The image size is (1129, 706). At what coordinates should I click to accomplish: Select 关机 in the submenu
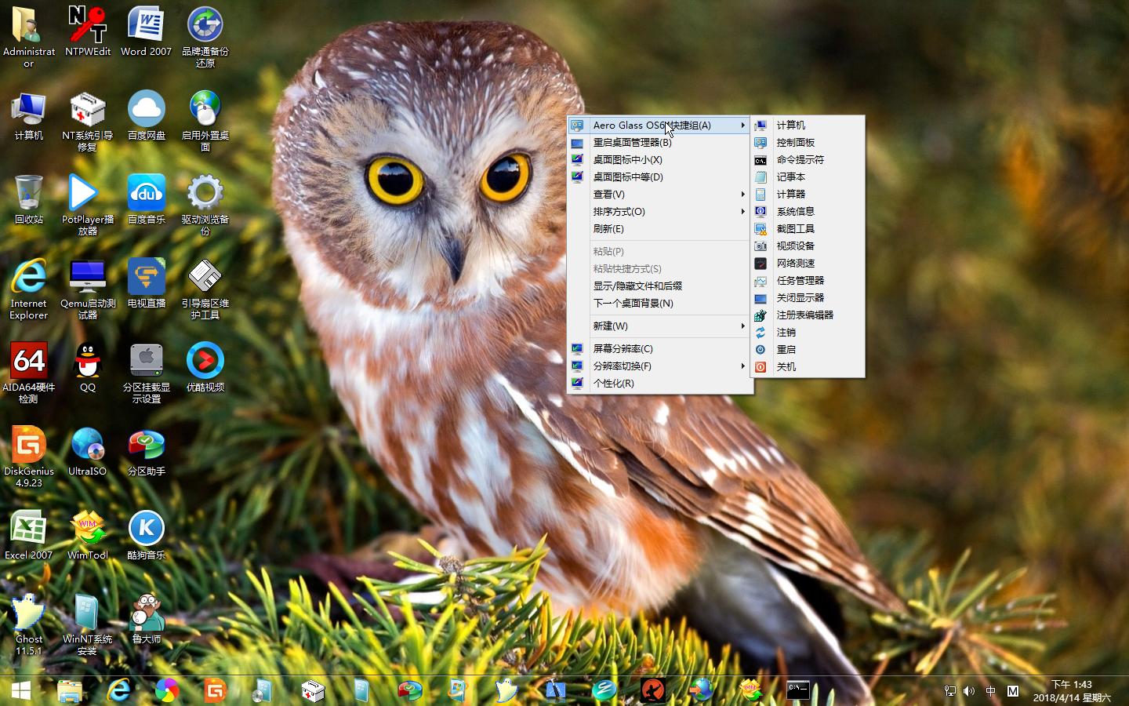808,366
